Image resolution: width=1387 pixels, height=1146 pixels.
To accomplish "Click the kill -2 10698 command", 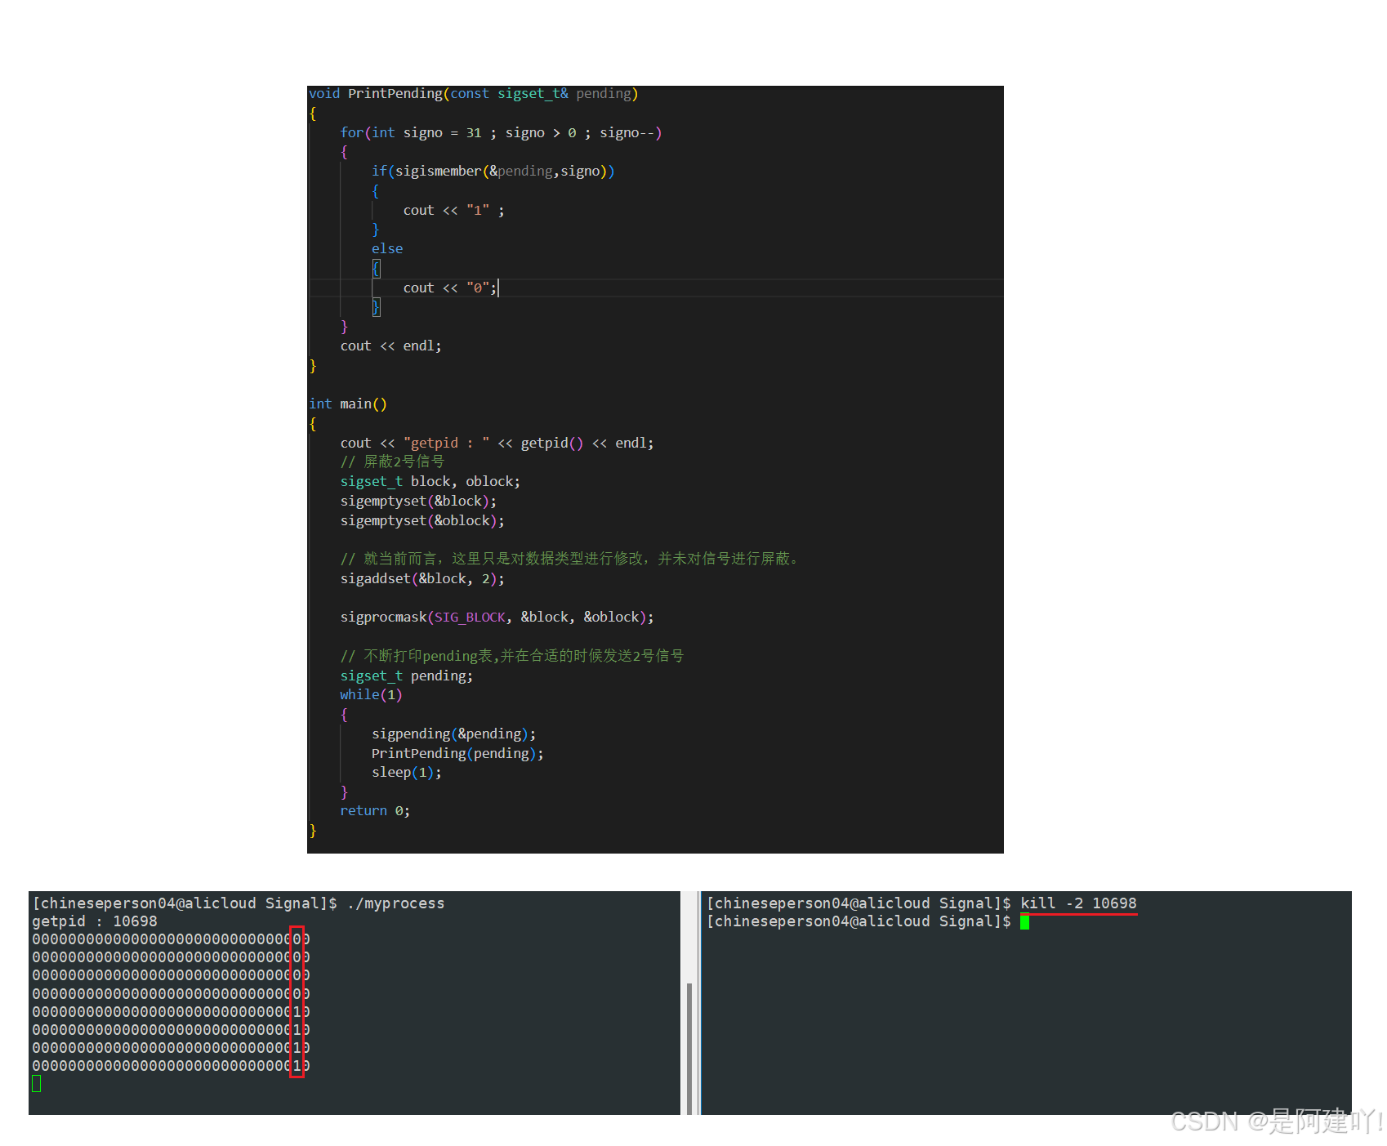I will coord(1078,903).
